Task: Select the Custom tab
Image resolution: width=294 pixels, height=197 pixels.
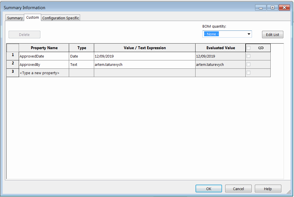Action: tap(32, 17)
